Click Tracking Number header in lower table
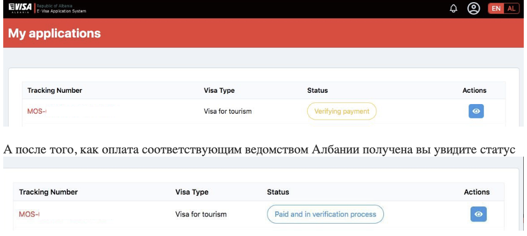 tap(48, 192)
